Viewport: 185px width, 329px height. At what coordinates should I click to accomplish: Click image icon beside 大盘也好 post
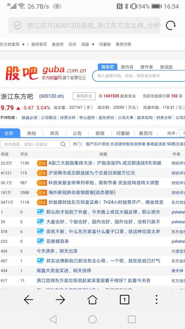click(x=40, y=222)
